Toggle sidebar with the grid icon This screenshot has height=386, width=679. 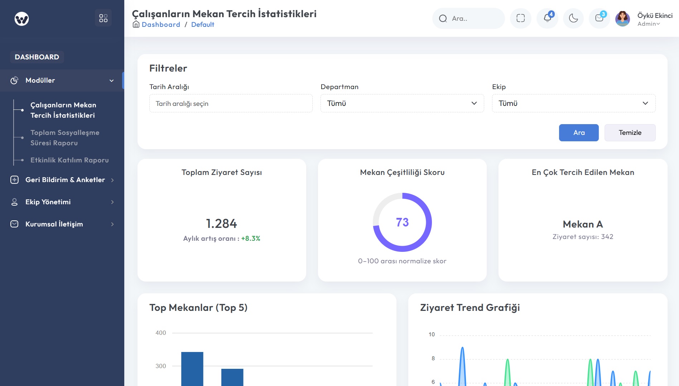point(103,18)
